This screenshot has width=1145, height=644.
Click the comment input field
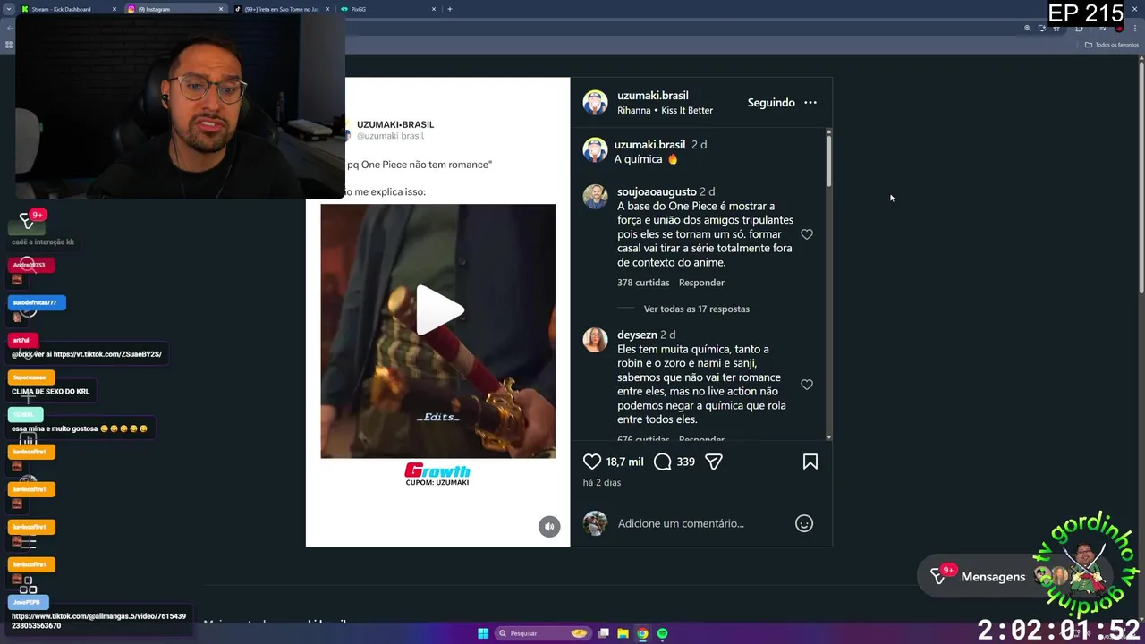[x=681, y=523]
